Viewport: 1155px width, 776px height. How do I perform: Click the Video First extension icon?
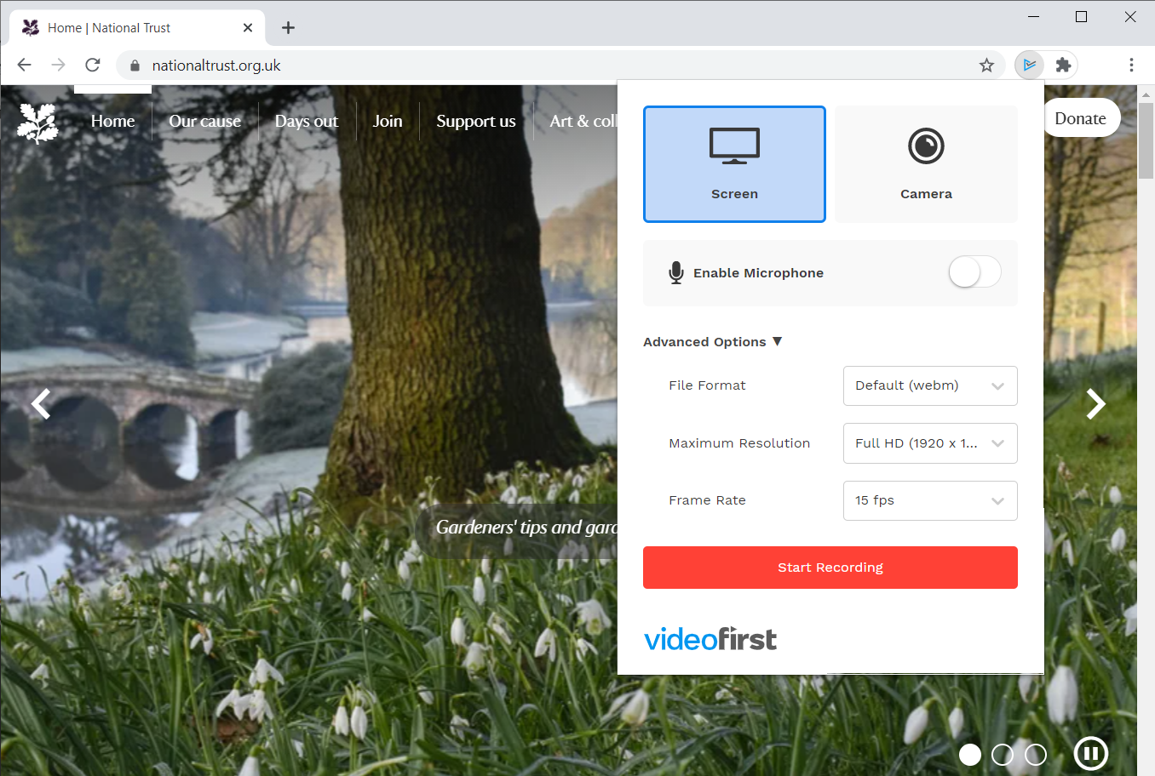[1030, 65]
